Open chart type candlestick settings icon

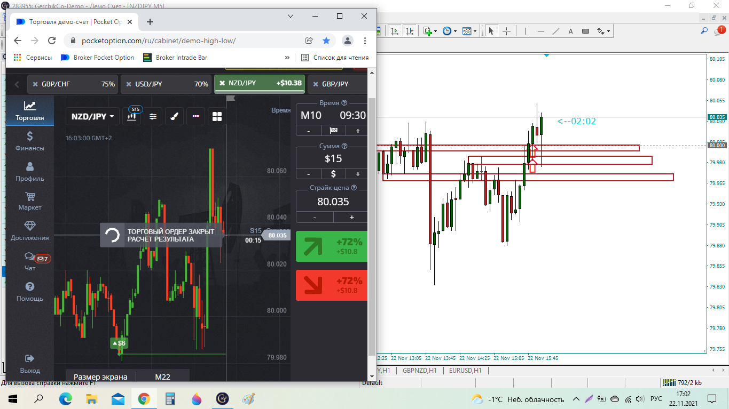[x=131, y=116]
